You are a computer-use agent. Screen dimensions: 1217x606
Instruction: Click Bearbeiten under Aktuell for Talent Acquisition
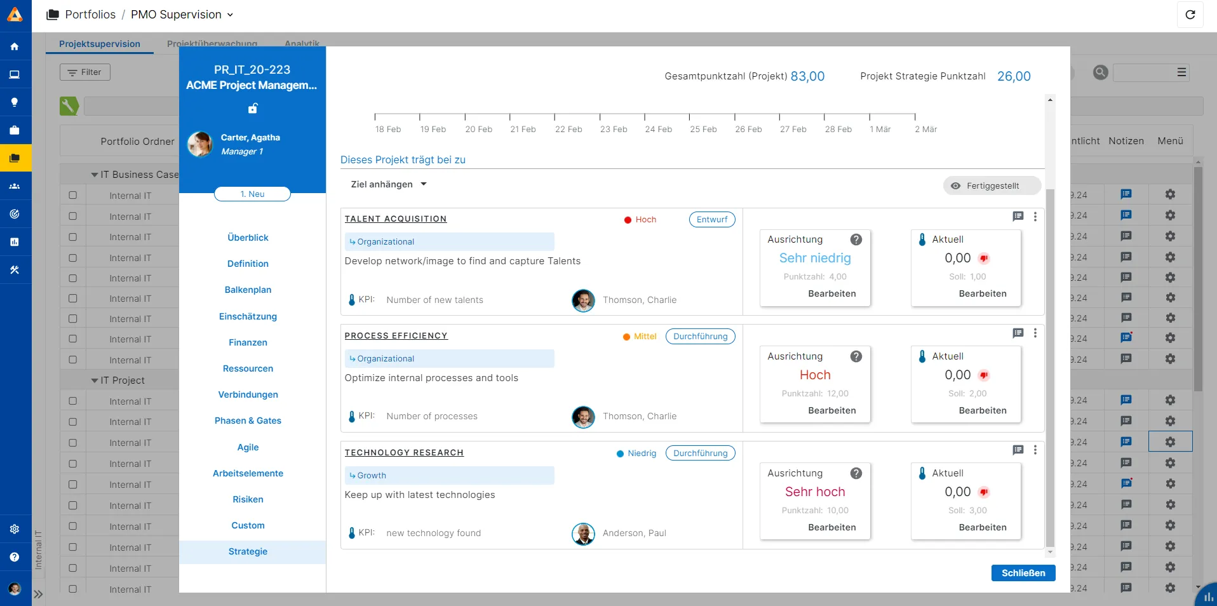click(x=983, y=293)
